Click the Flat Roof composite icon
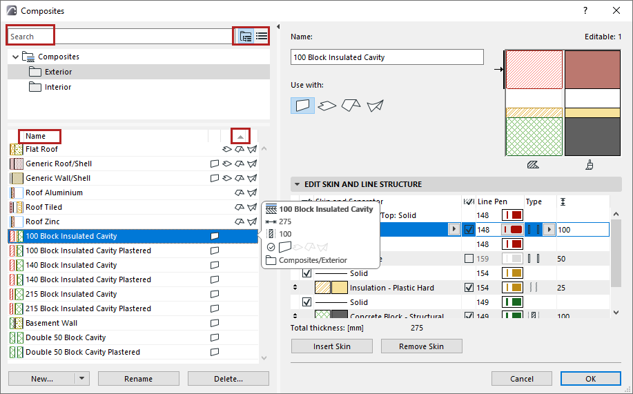Image resolution: width=633 pixels, height=394 pixels. pos(16,149)
